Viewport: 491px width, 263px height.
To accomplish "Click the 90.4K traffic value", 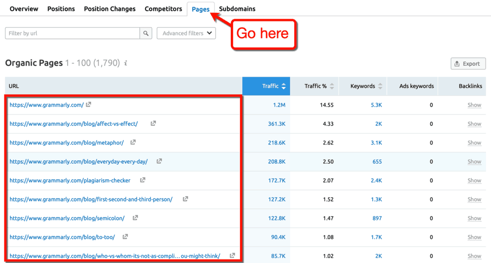I will click(x=278, y=237).
